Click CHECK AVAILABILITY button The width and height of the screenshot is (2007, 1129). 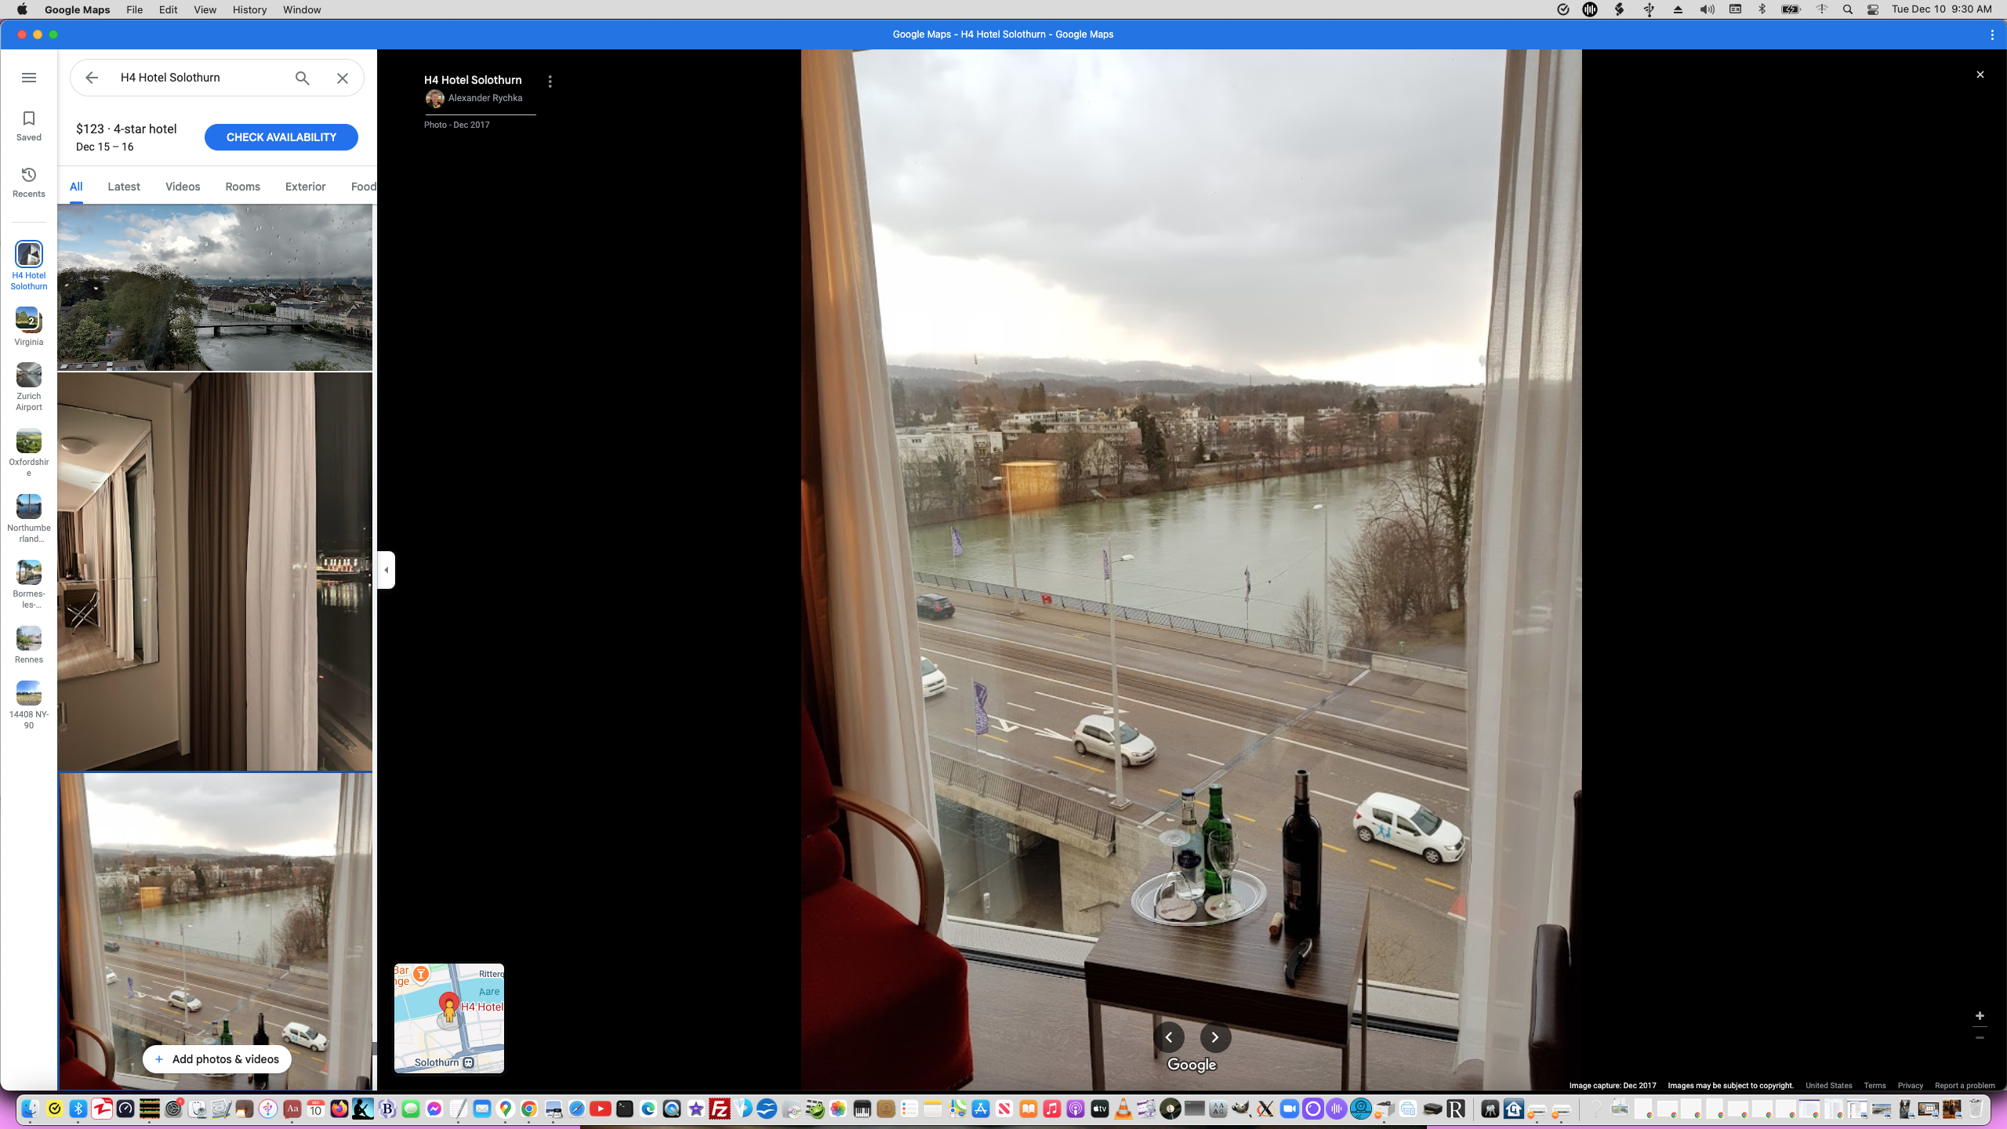point(281,137)
